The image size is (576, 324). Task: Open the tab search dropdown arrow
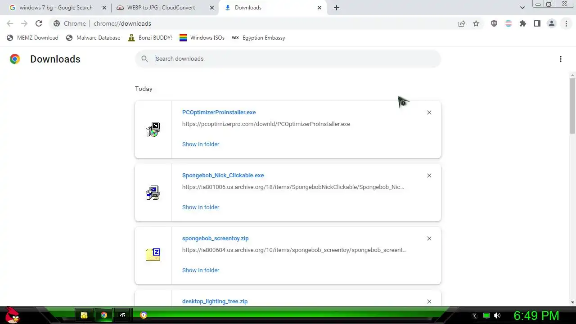coord(522,8)
